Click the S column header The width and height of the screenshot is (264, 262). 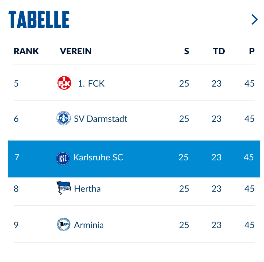click(x=186, y=51)
